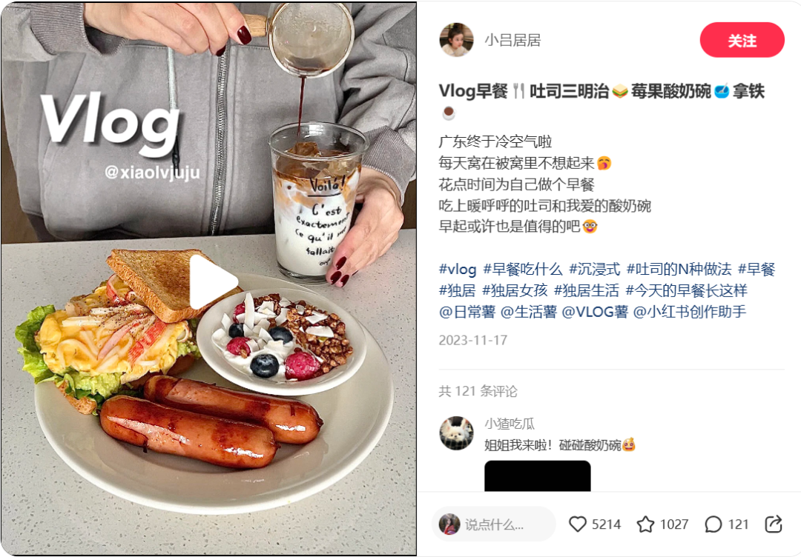Open the #独居女孩 hashtag
The height and width of the screenshot is (557, 801).
515,291
